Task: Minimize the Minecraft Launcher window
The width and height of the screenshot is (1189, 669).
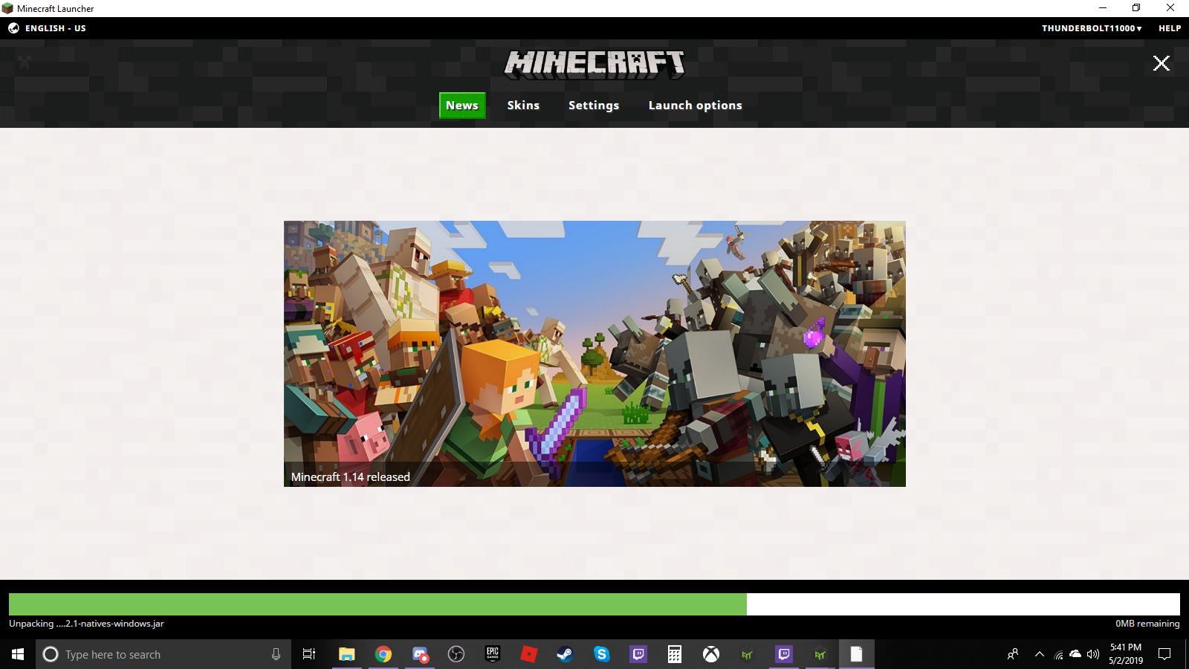Action: pyautogui.click(x=1103, y=8)
